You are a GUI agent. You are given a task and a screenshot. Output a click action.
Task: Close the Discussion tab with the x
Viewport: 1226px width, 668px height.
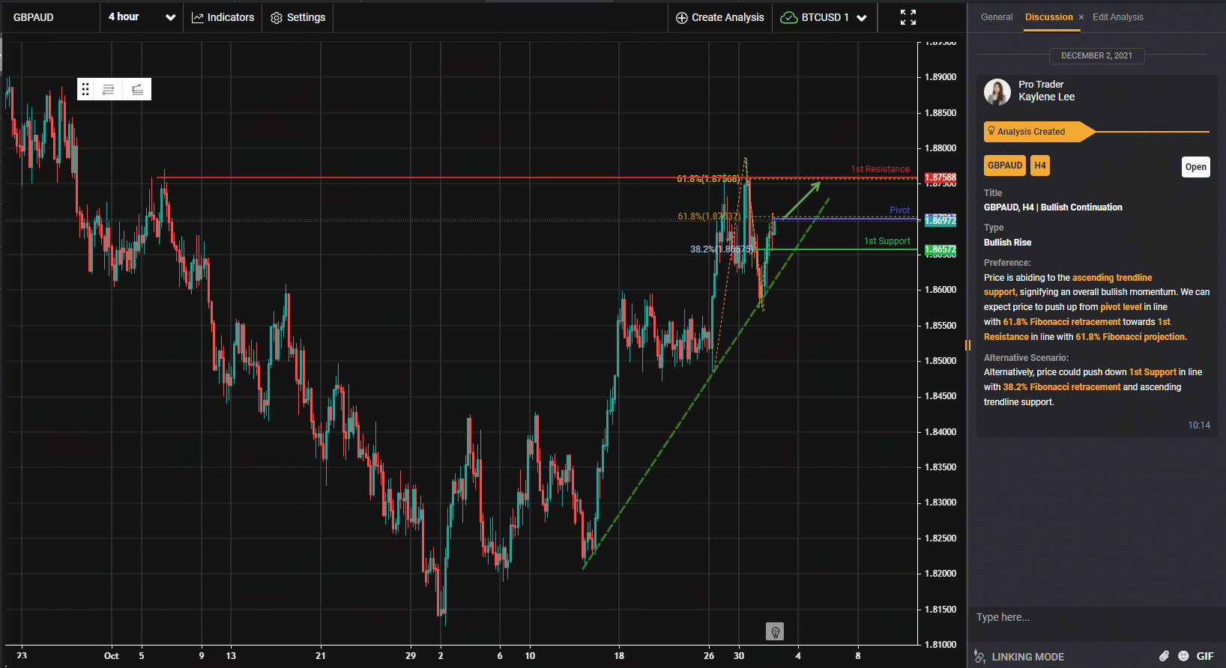point(1081,17)
